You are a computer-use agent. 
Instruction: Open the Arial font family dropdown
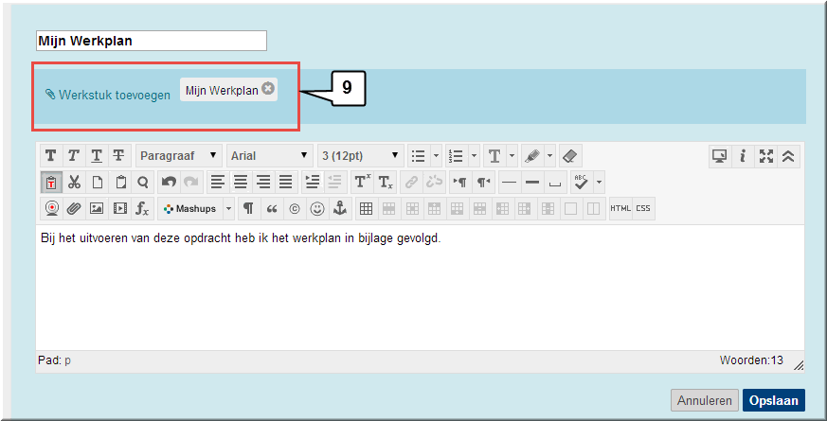pyautogui.click(x=270, y=156)
